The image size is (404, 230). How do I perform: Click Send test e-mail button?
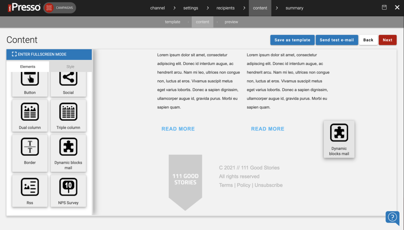(337, 40)
